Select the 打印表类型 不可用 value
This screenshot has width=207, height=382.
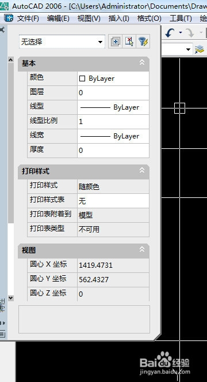113,229
